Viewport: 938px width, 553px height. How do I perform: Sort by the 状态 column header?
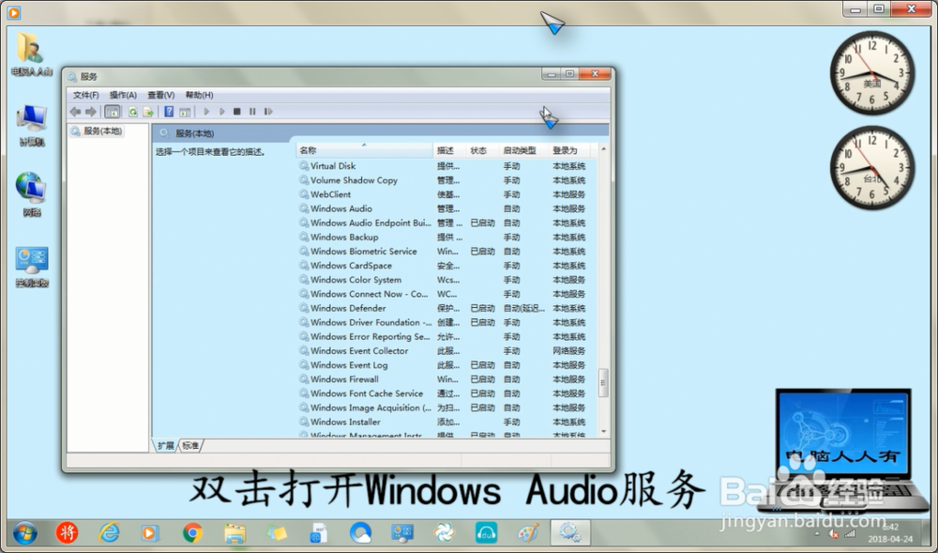pos(482,150)
